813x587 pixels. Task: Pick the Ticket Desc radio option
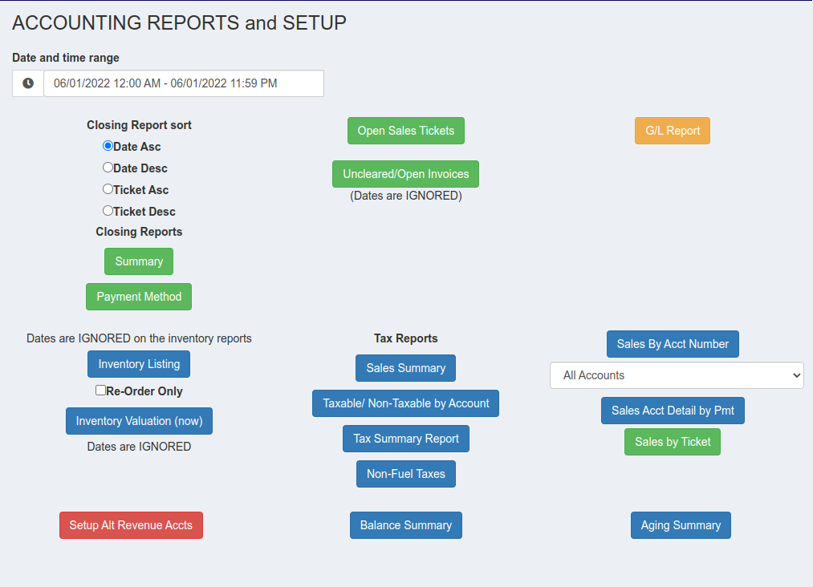tap(108, 211)
